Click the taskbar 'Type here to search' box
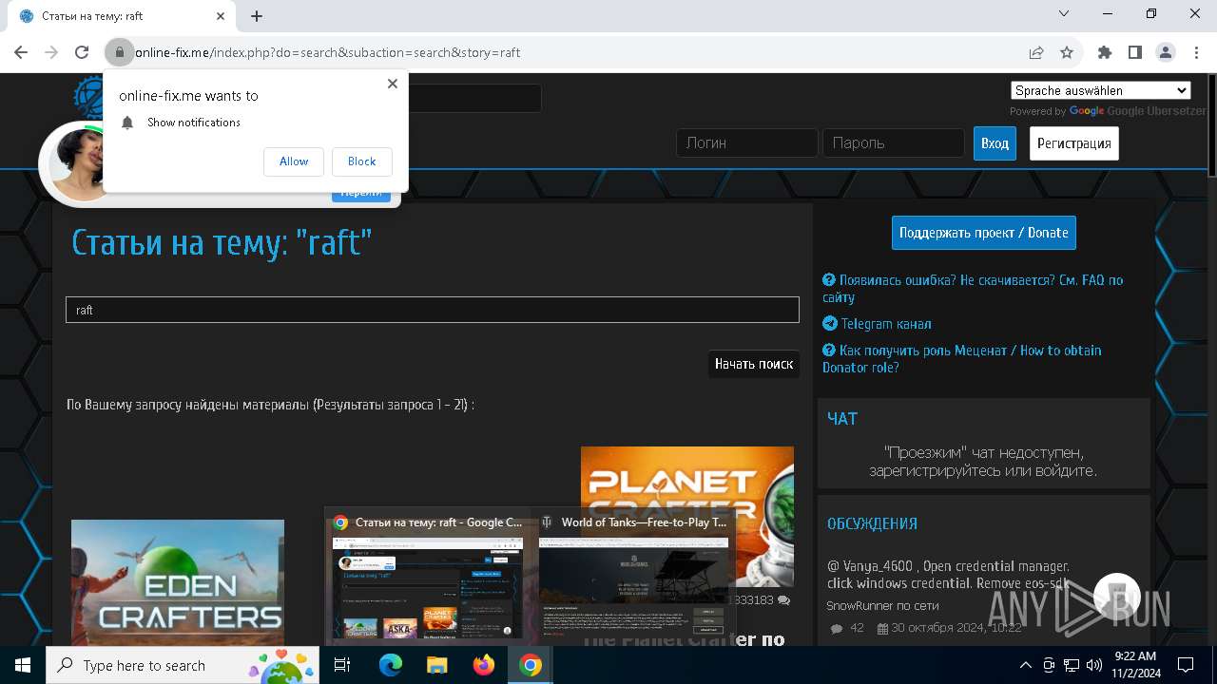The height and width of the screenshot is (684, 1217). (x=184, y=665)
